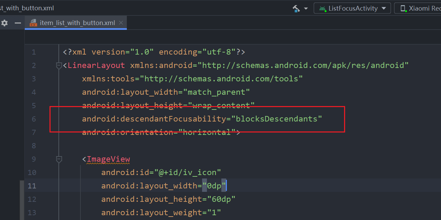Click the descendantFocusability "blocksDescendants" line
Image resolution: width=441 pixels, height=220 pixels.
tap(202, 119)
